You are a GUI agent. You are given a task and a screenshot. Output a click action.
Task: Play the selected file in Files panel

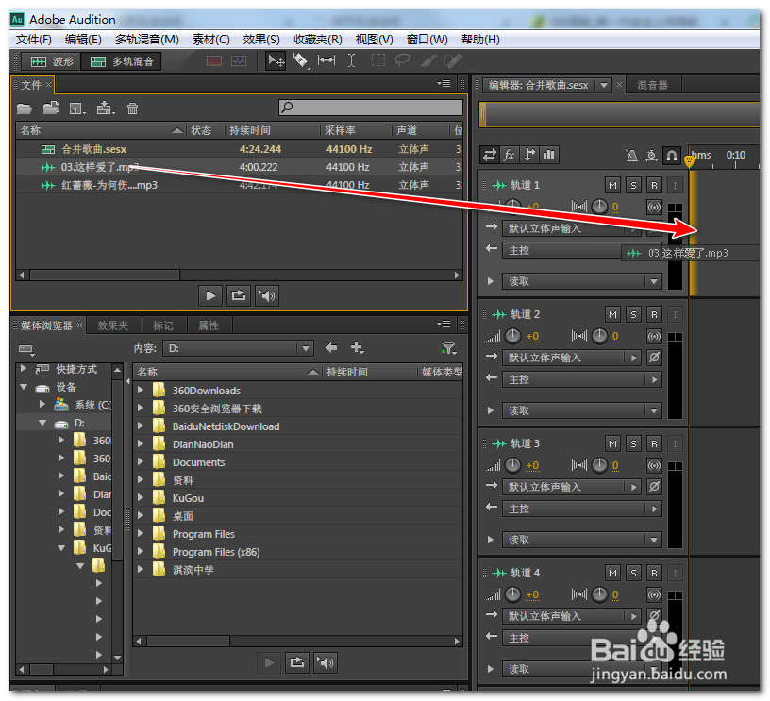click(x=210, y=295)
